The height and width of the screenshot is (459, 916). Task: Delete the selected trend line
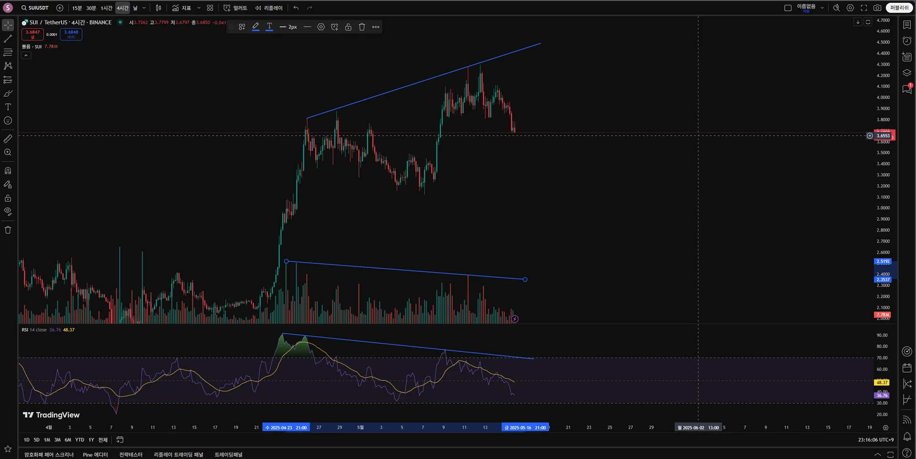362,27
